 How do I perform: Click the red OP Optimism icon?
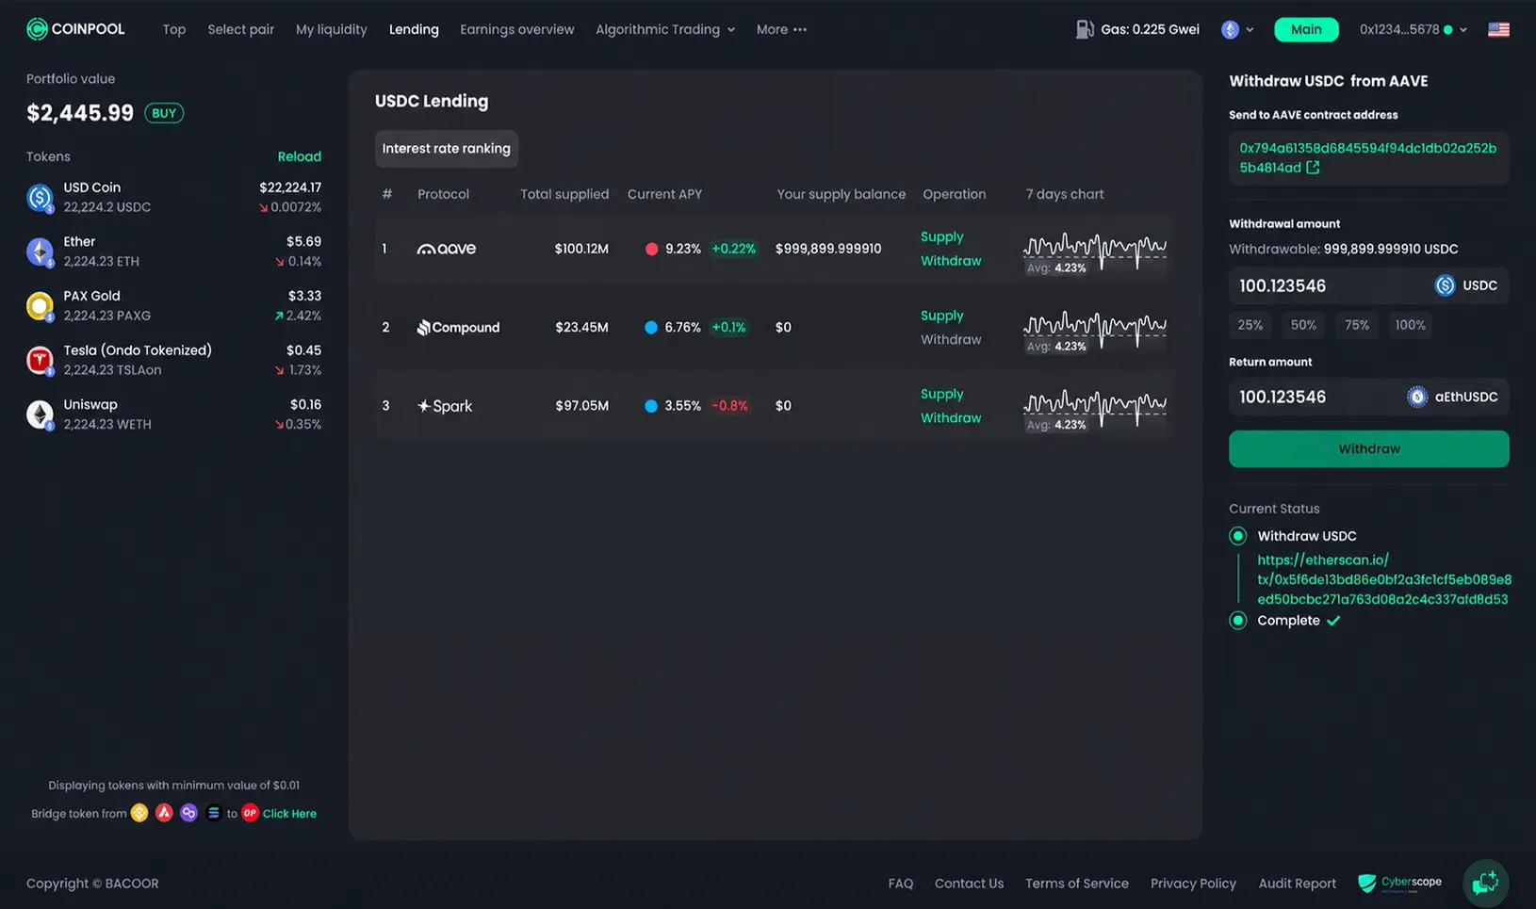250,813
